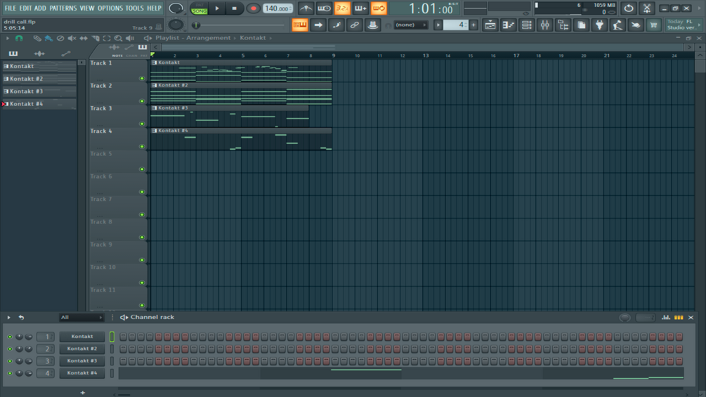706x397 pixels.
Task: Open the Mixer view icon
Action: point(545,25)
